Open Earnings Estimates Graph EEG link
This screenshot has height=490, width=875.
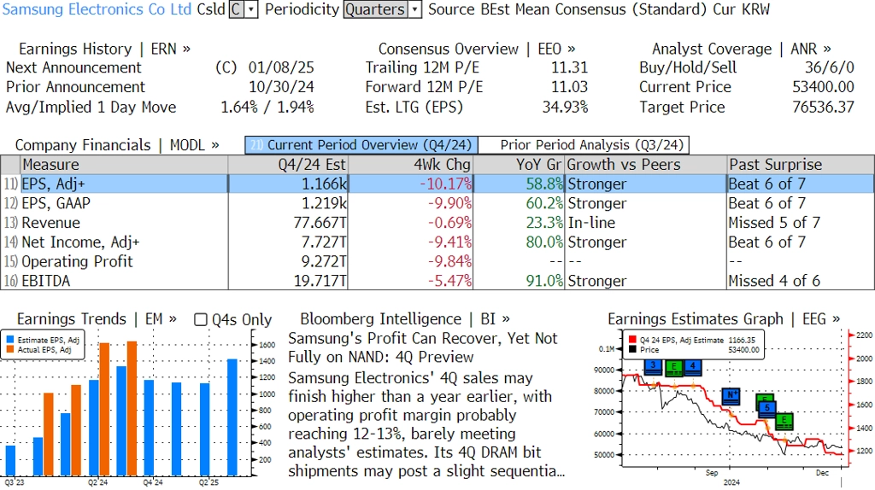724,319
